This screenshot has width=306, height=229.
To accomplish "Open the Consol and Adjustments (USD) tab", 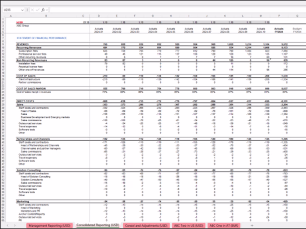I will (146, 226).
